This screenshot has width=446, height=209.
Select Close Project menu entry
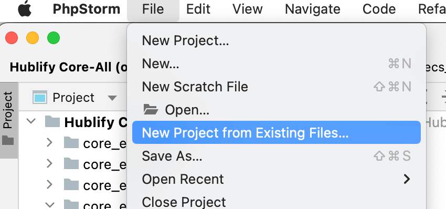click(277, 202)
